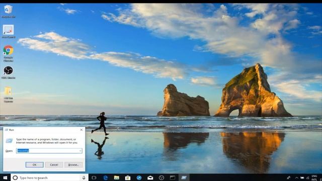Viewport: 322px width, 181px height.
Task: Click the network icon in system tray
Action: click(308, 177)
